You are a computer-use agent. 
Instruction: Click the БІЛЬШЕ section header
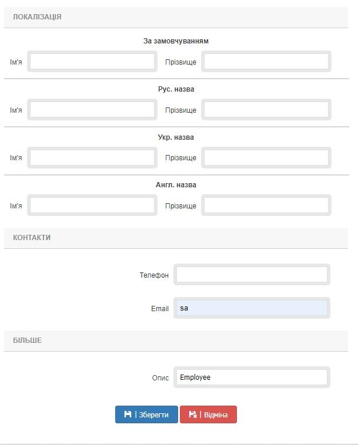tap(27, 341)
